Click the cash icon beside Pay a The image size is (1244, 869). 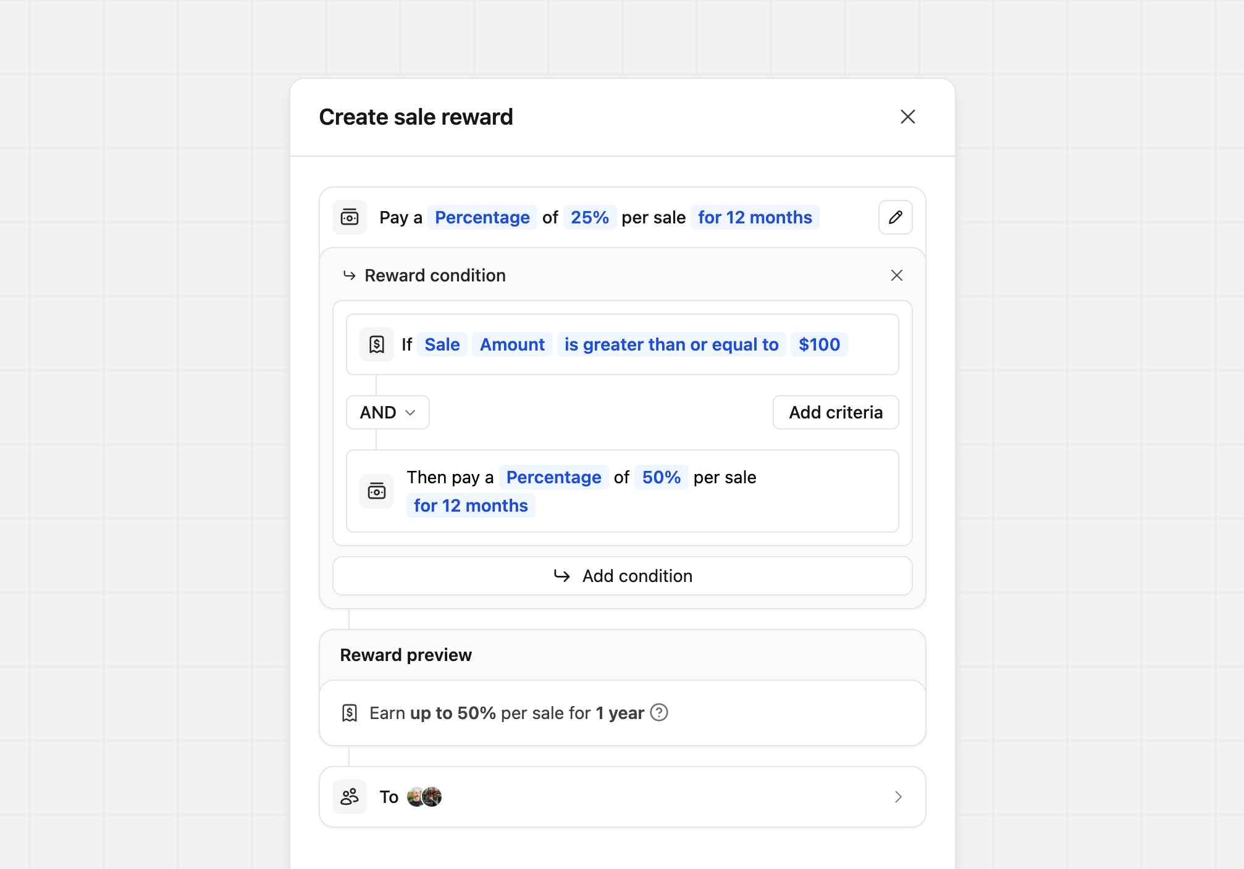pyautogui.click(x=350, y=217)
